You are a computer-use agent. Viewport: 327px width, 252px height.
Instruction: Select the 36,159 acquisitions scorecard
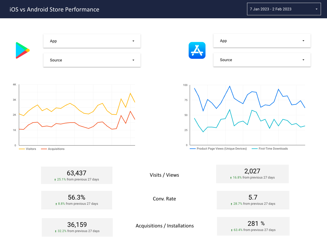tap(77, 227)
